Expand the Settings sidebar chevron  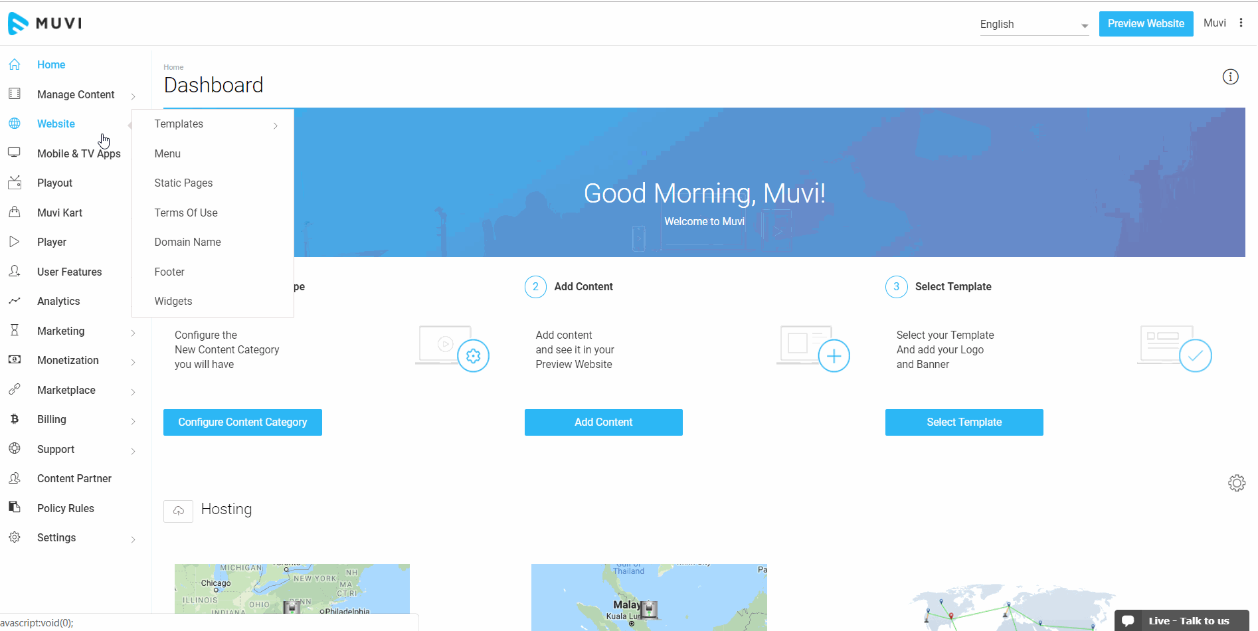(x=133, y=539)
